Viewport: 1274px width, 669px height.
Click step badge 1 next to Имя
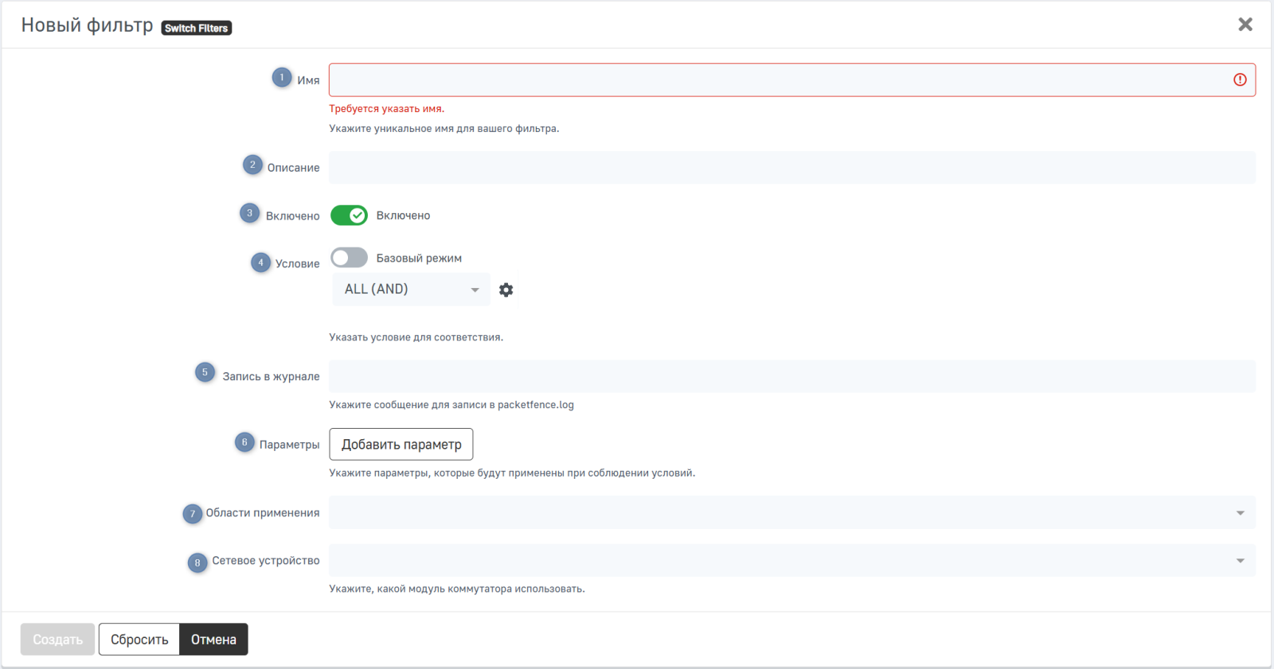(282, 78)
